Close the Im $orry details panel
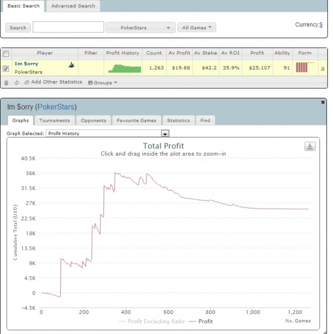Image resolution: width=333 pixels, height=334 pixels. (x=323, y=102)
